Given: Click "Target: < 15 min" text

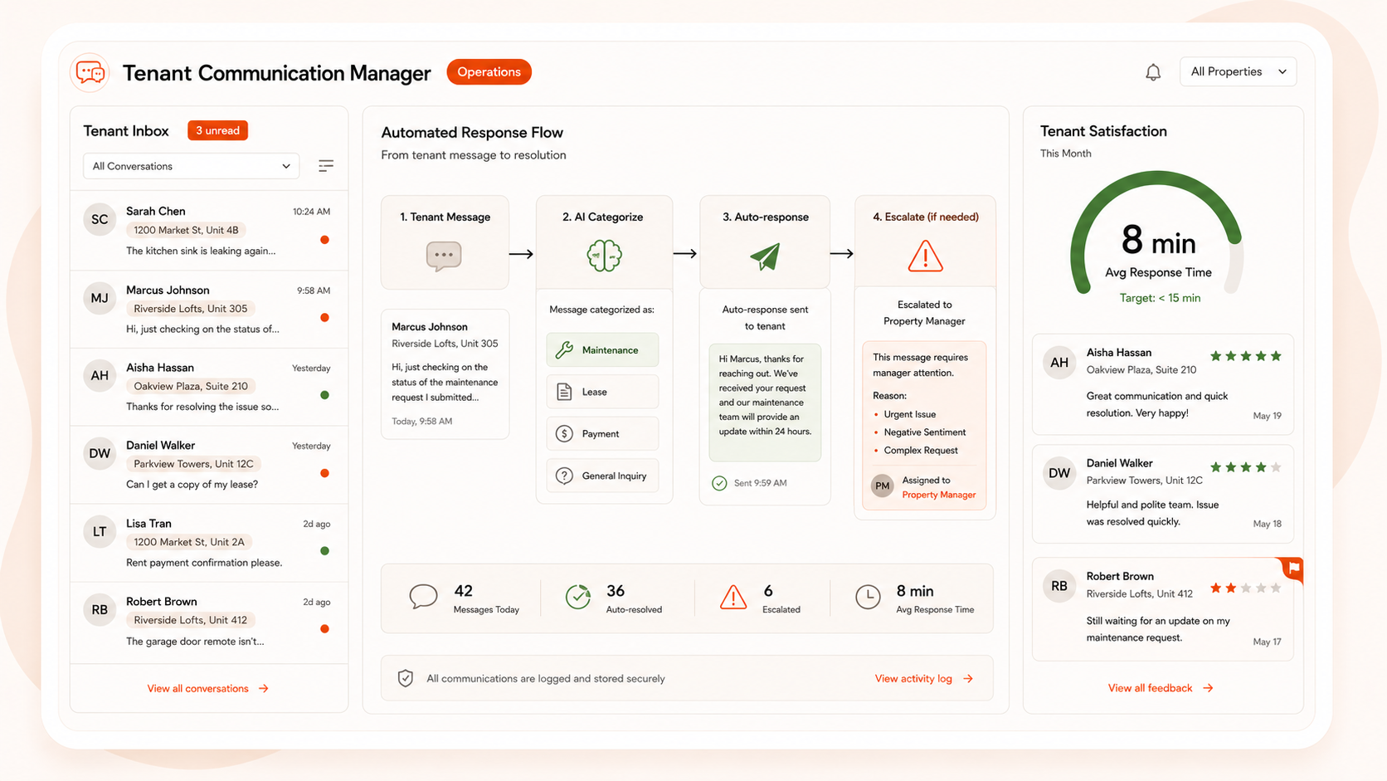Looking at the screenshot, I should coord(1160,298).
